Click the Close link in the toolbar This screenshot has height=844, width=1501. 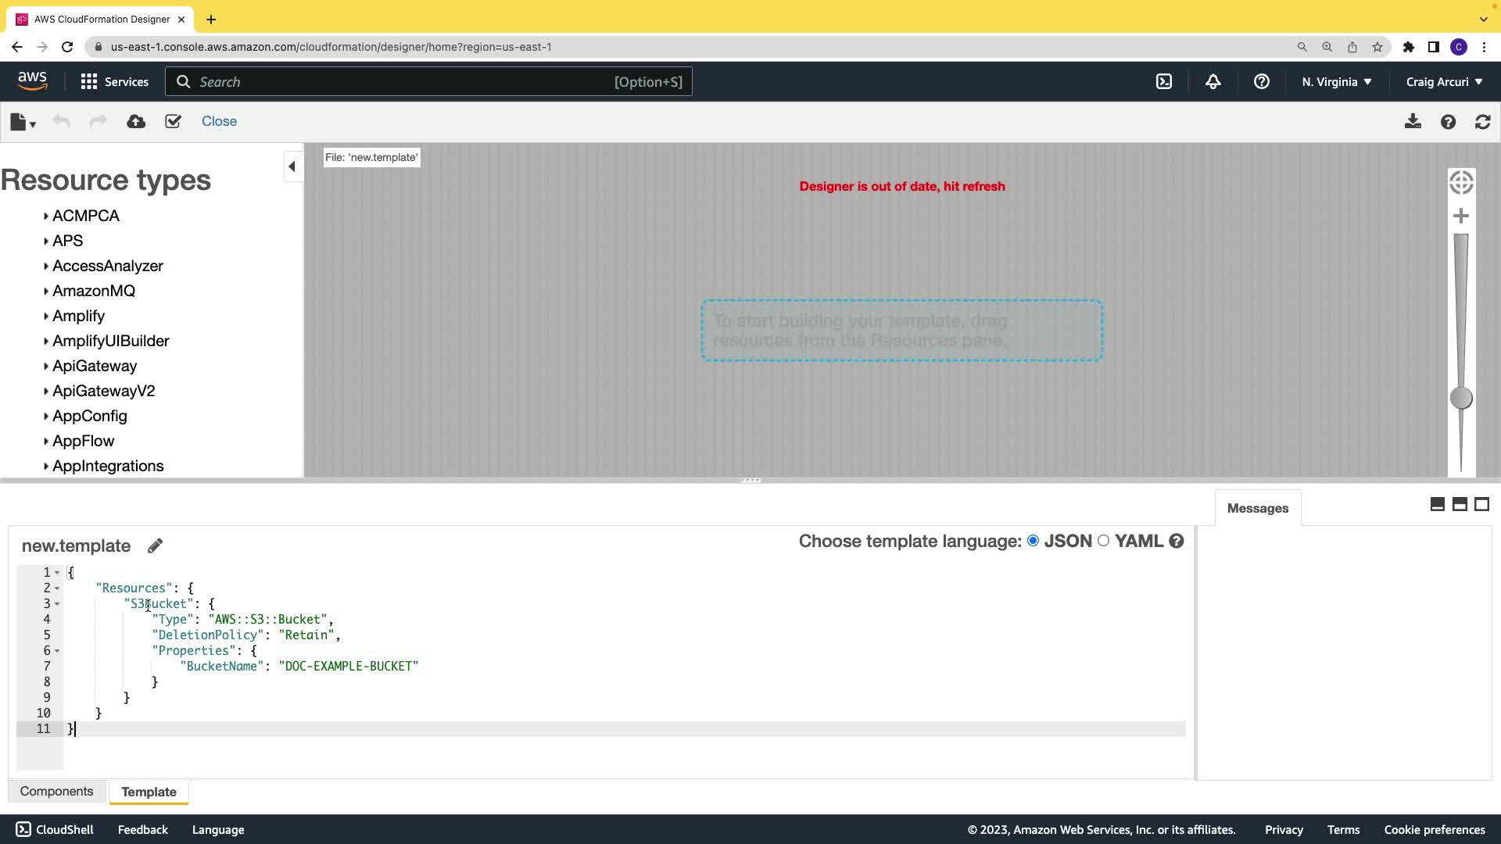[219, 121]
